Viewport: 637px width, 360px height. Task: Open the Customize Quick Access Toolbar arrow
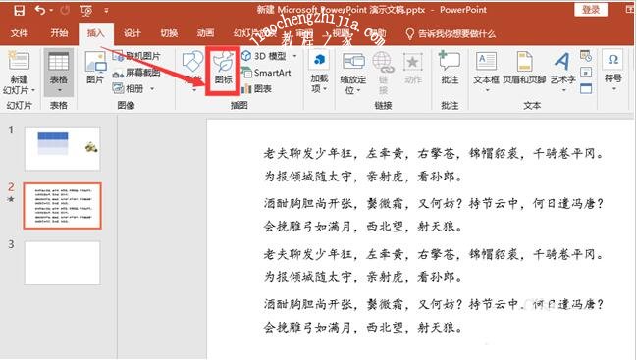pos(106,11)
